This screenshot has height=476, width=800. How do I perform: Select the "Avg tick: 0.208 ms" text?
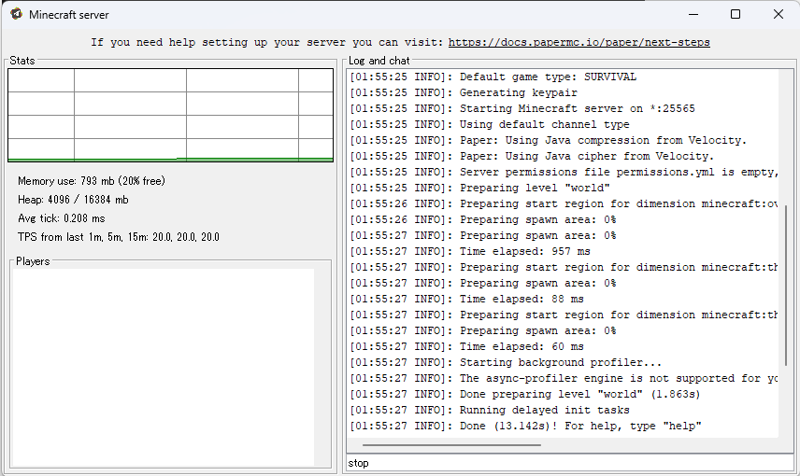click(62, 218)
